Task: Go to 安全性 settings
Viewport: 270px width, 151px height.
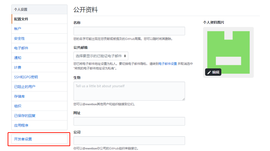Action: pyautogui.click(x=19, y=38)
